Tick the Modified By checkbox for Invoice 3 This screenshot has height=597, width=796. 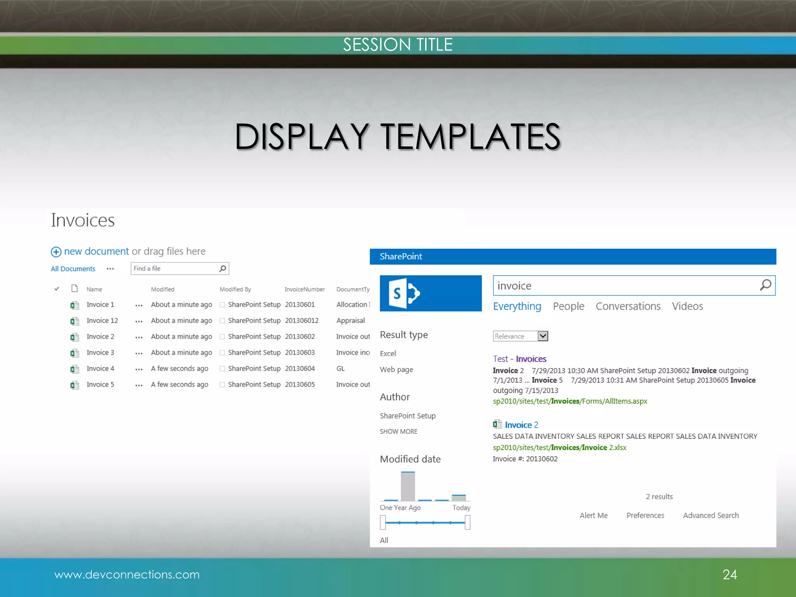(x=222, y=353)
